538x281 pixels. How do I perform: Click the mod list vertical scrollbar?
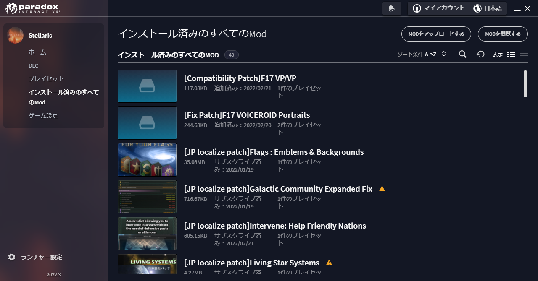tap(525, 84)
